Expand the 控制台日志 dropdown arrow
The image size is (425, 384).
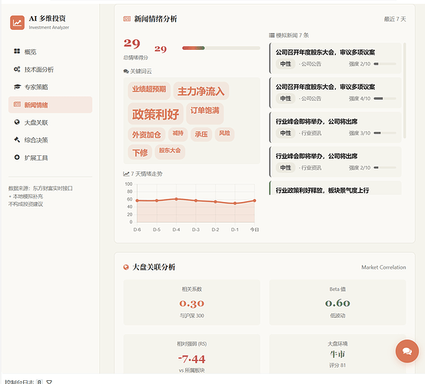(49, 382)
